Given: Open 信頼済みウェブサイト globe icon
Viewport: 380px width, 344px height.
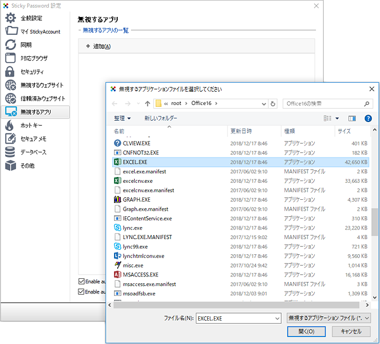Looking at the screenshot, I should (11, 99).
